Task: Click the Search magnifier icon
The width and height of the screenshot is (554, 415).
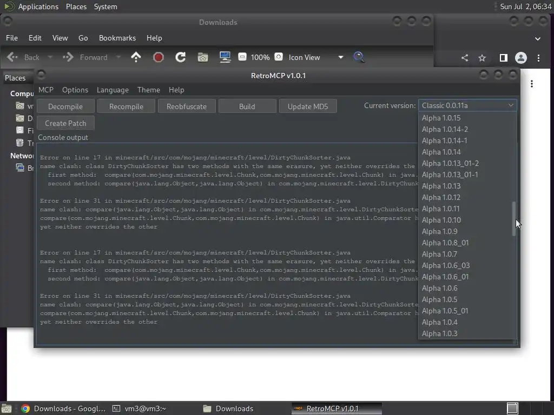Action: click(359, 57)
